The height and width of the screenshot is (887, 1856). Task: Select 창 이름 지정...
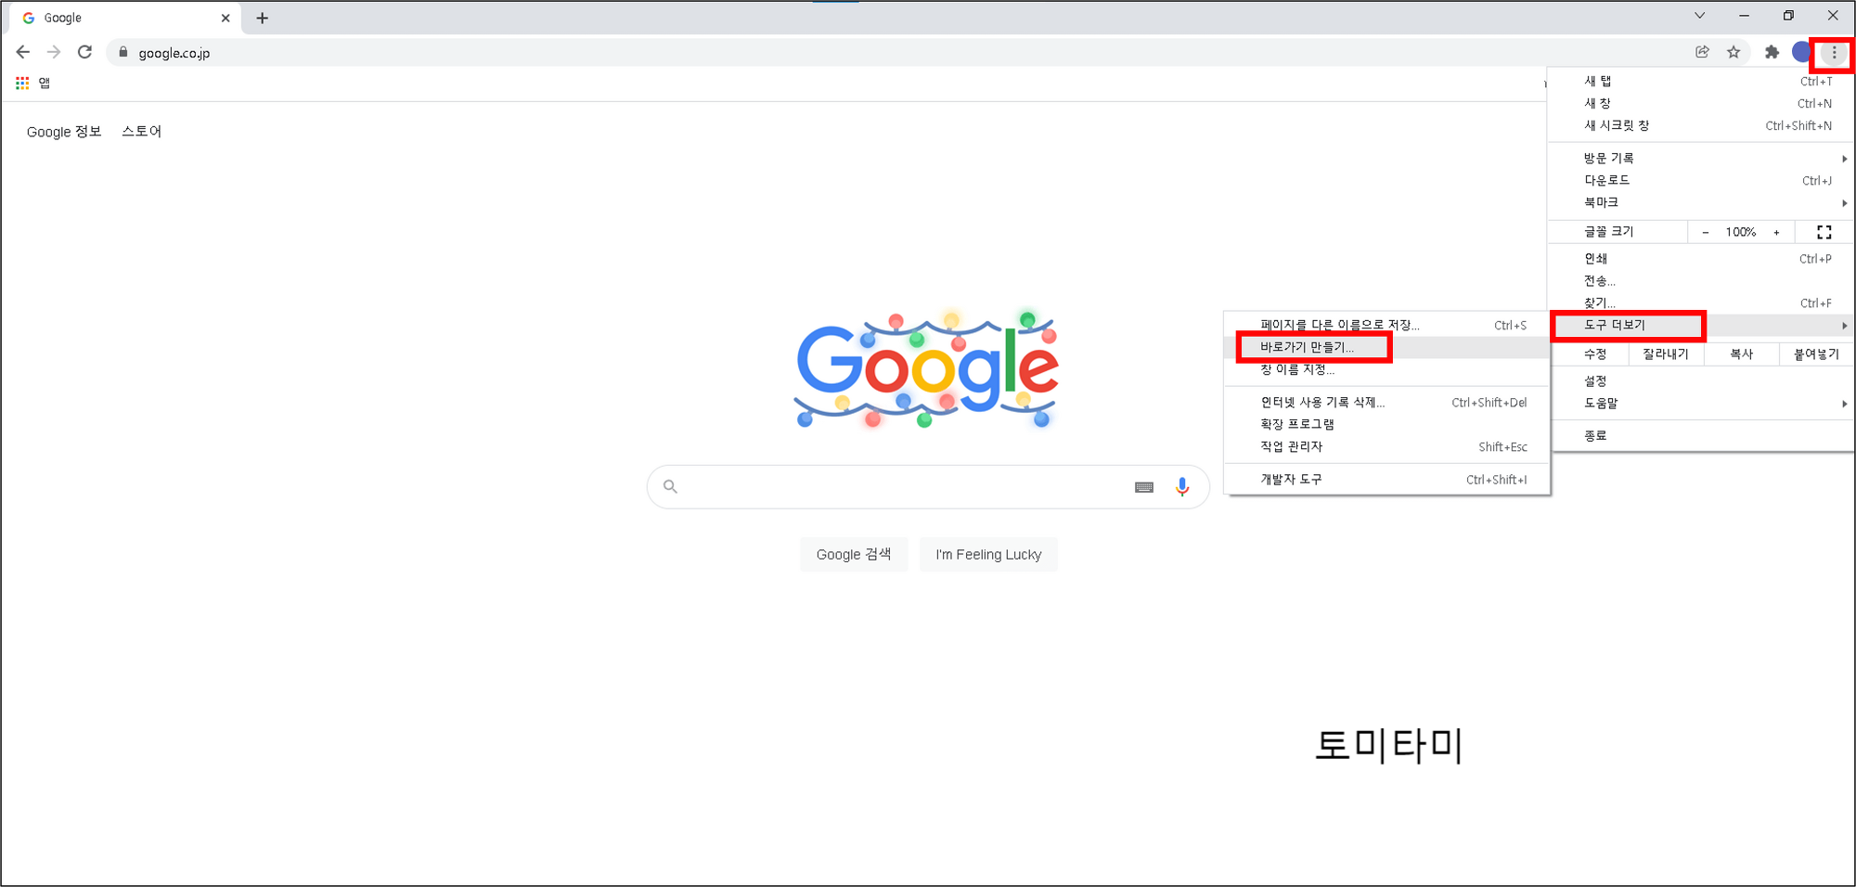[1386, 369]
